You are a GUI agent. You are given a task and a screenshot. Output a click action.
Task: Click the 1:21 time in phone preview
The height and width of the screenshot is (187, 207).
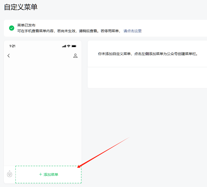click(x=12, y=46)
